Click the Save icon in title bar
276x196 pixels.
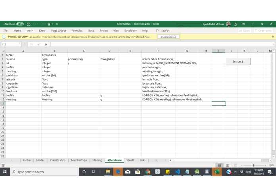(x=28, y=24)
